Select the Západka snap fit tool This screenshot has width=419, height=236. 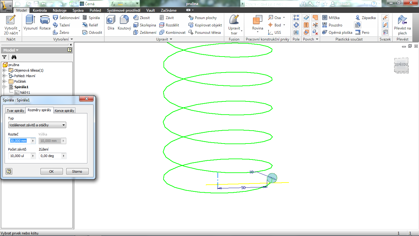coord(366,18)
